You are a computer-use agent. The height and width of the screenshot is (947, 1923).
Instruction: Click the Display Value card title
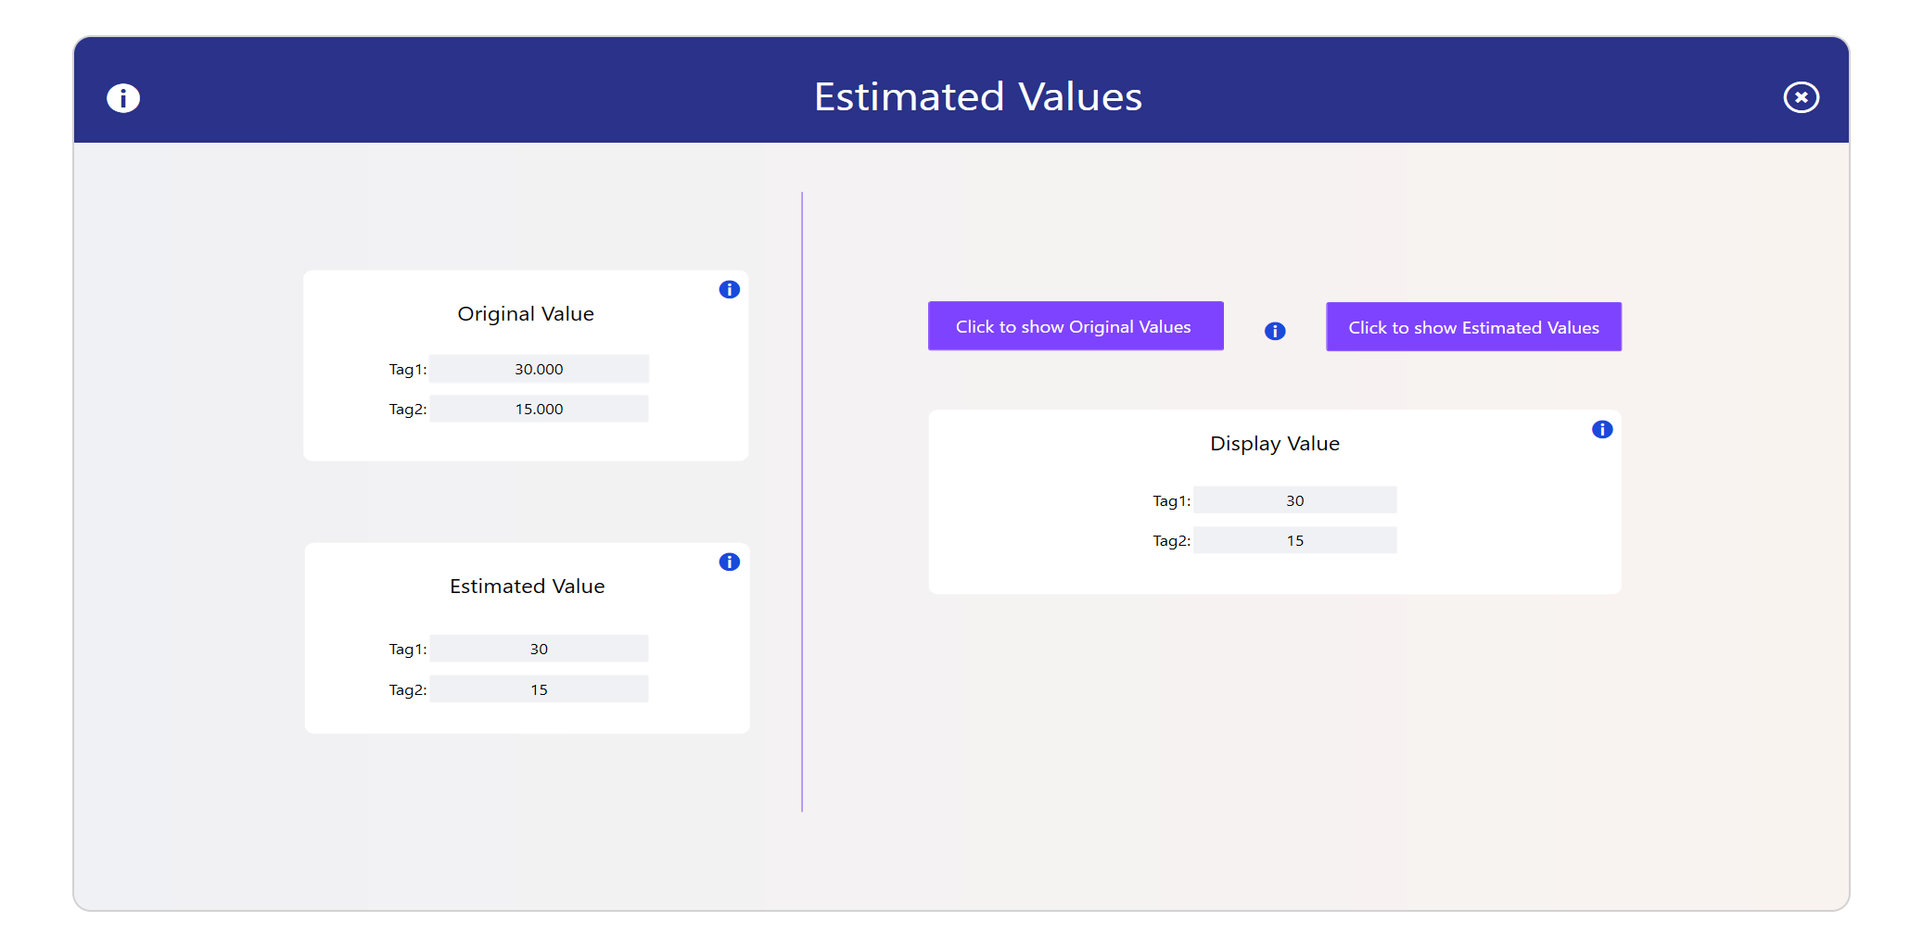coord(1275,444)
